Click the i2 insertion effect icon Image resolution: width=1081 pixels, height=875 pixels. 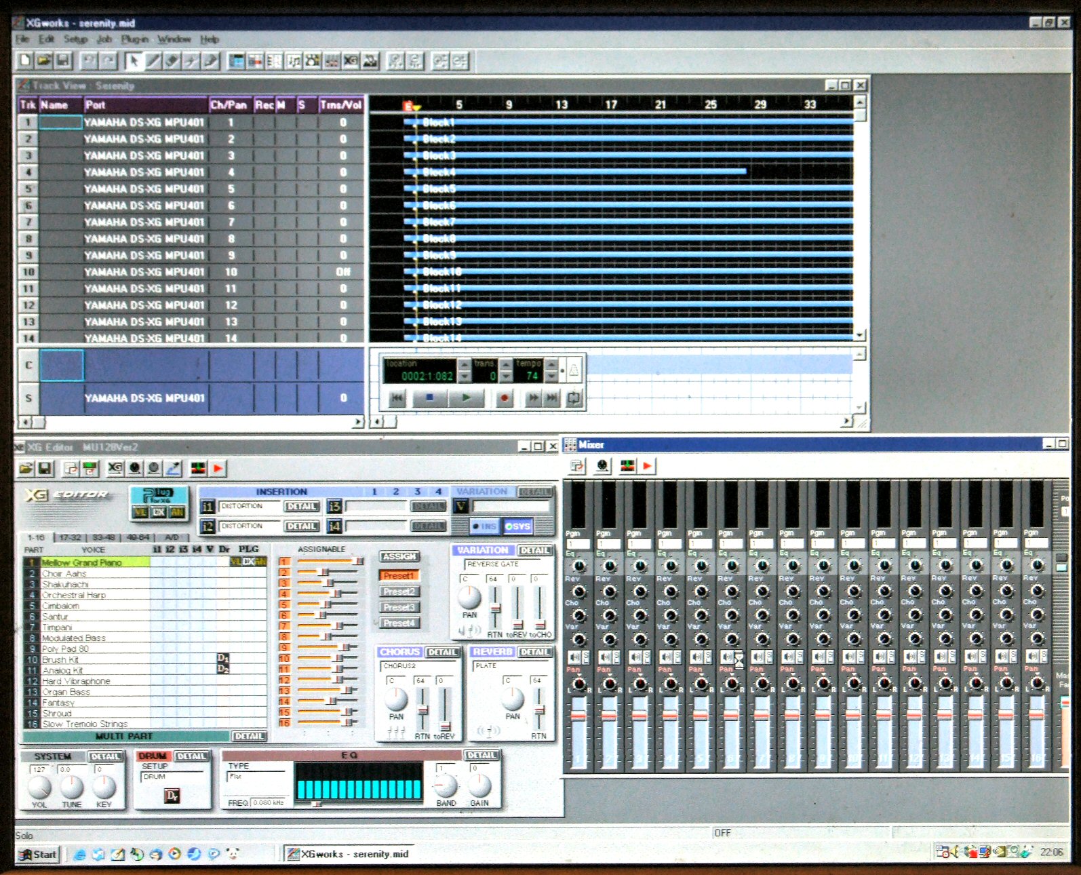(x=208, y=526)
